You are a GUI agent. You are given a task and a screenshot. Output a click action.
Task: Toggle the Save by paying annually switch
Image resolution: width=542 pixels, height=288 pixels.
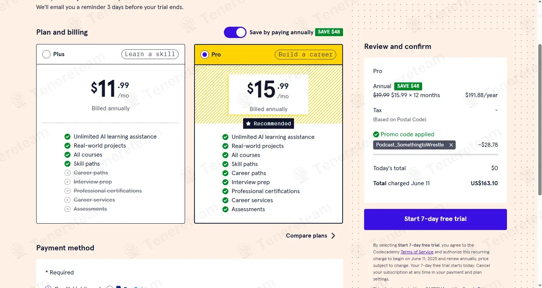[235, 32]
